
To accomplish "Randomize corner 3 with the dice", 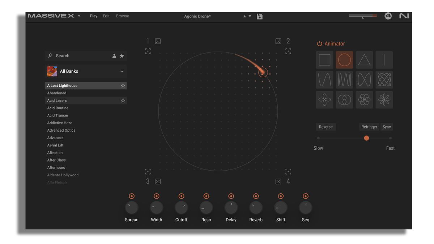I will click(x=158, y=181).
